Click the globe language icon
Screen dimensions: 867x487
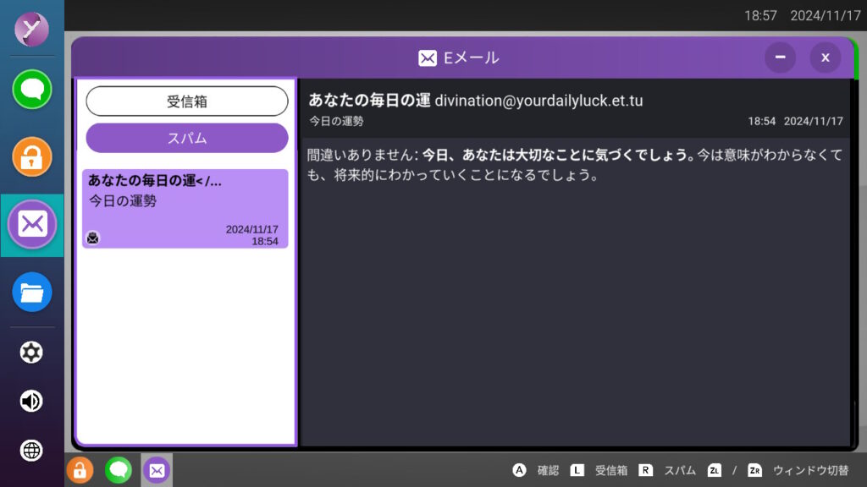[x=31, y=451]
